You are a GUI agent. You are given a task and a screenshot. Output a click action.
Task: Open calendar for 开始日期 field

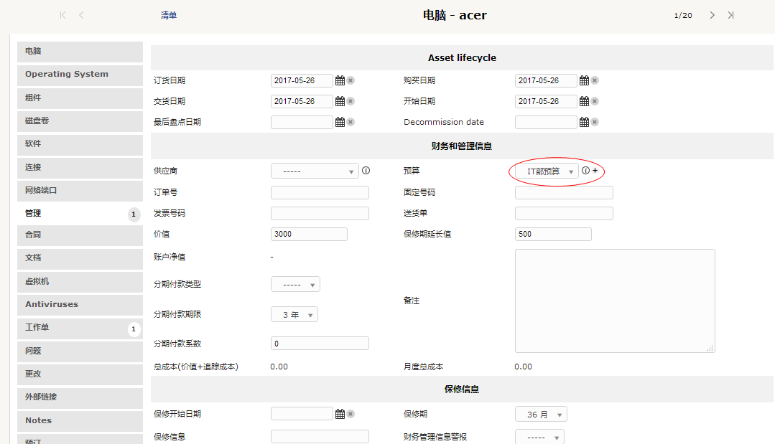click(584, 101)
